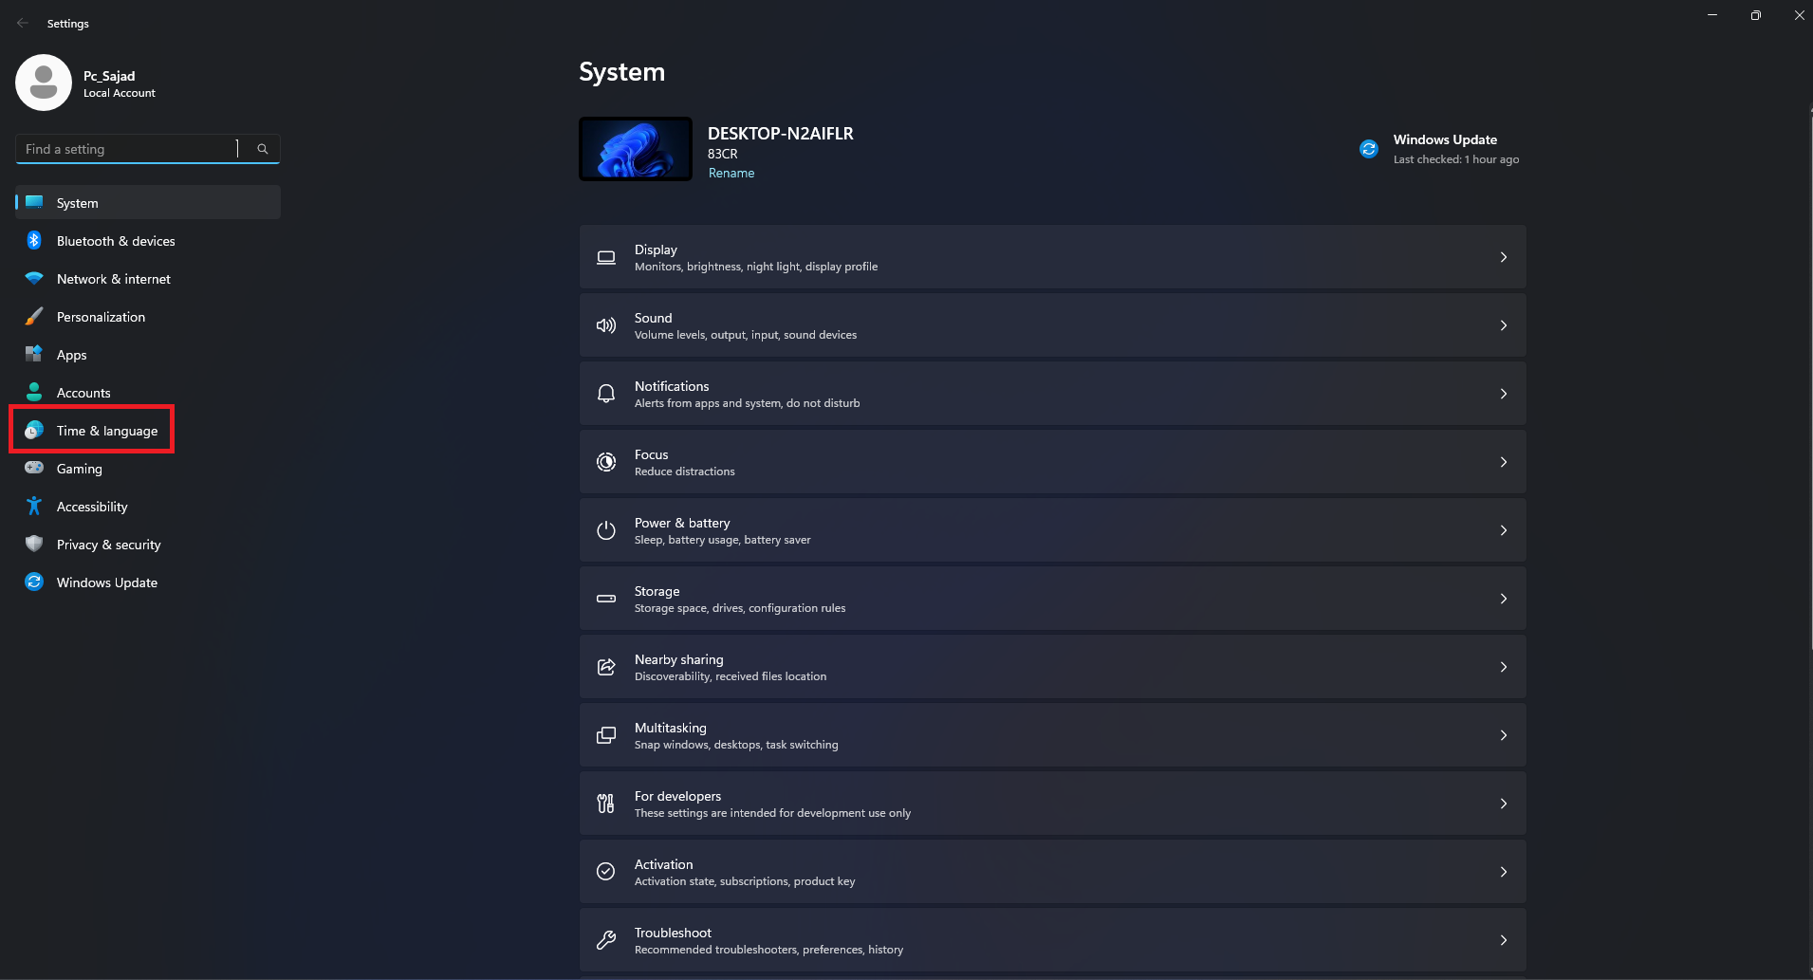This screenshot has width=1813, height=980.
Task: Click the Power & battery icon
Action: [606, 530]
